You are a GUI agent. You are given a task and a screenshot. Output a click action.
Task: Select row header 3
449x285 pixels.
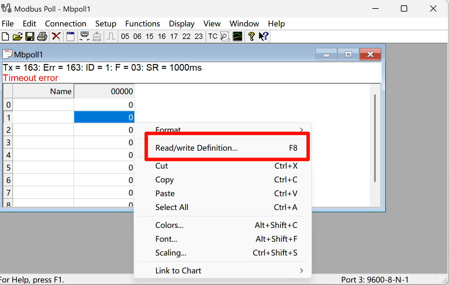[x=8, y=142]
